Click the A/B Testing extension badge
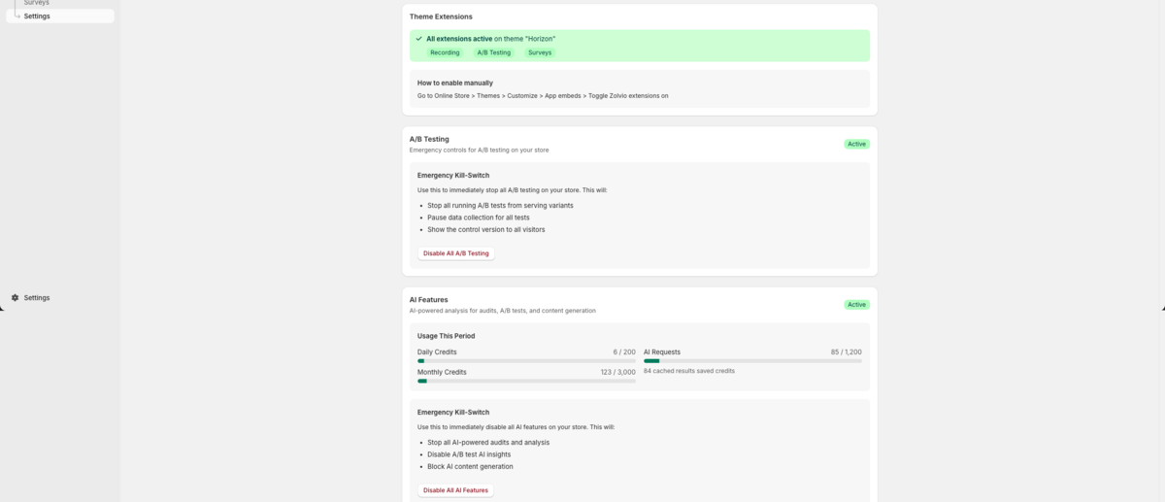 pos(493,52)
